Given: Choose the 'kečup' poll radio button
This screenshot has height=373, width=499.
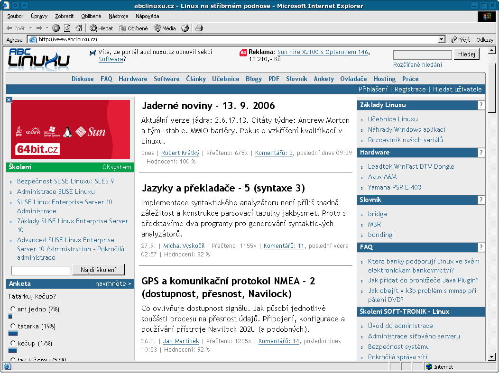Looking at the screenshot, I should [x=13, y=344].
